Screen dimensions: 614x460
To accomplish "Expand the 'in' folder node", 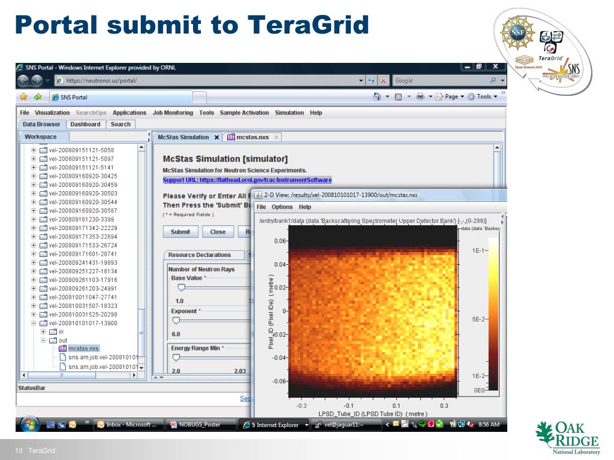I will pos(43,332).
